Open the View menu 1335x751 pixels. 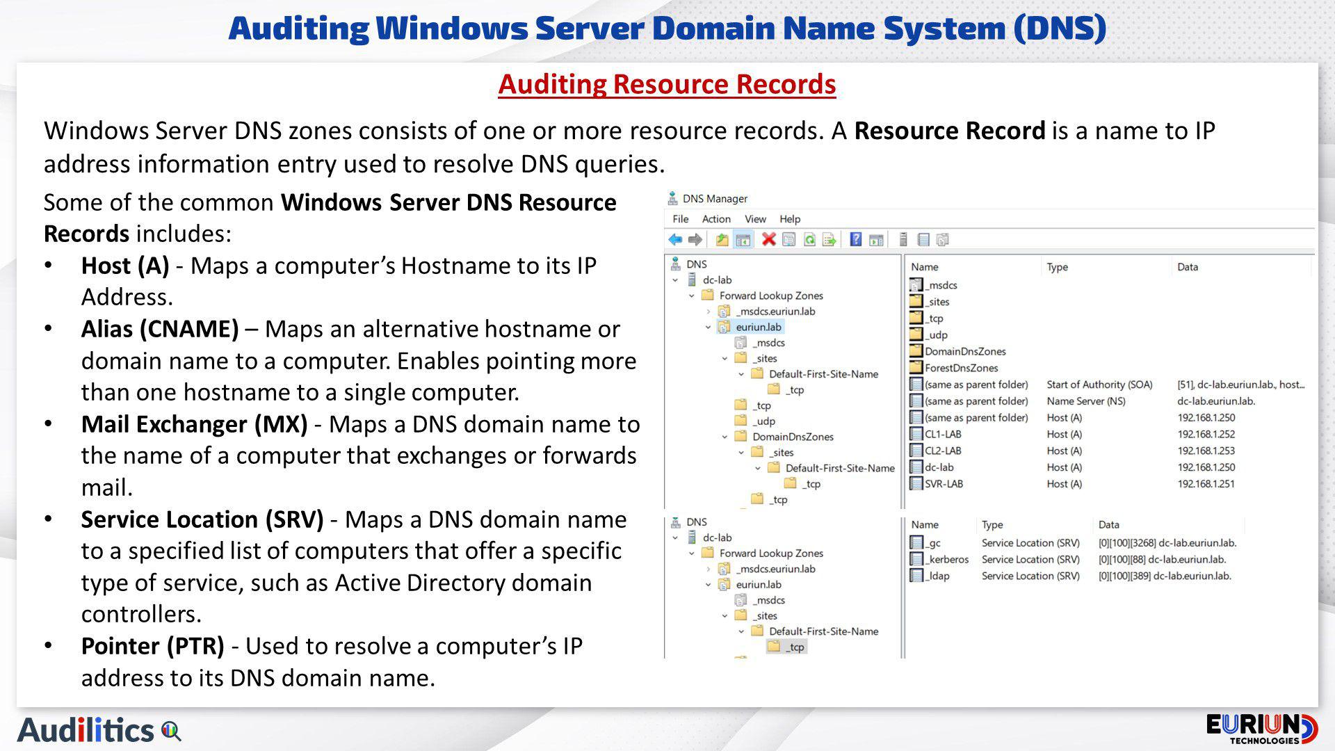(x=754, y=219)
